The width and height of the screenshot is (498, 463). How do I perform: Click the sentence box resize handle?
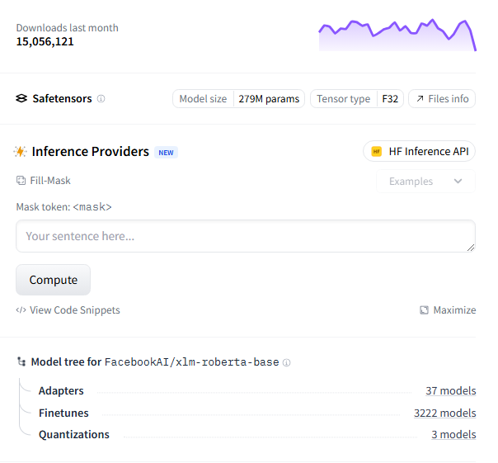tap(471, 248)
